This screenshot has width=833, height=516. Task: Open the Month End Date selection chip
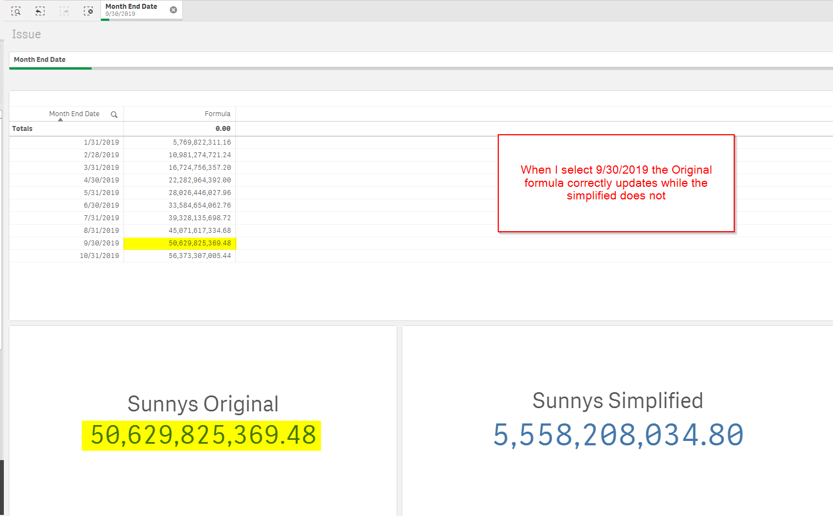[x=134, y=10]
